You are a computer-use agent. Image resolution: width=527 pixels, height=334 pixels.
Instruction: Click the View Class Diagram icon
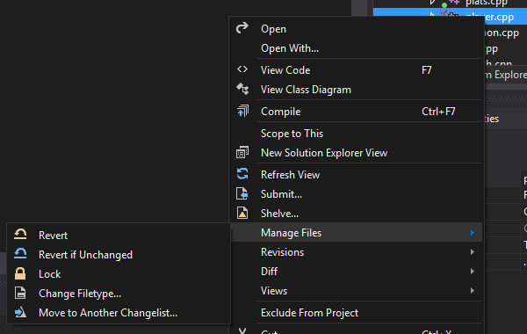242,89
